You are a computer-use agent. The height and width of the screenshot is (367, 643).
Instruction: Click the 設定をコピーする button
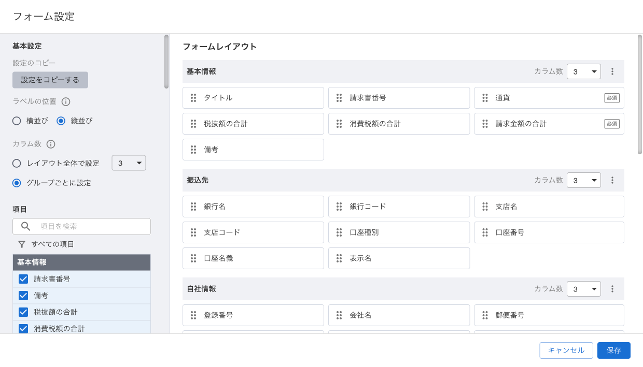pyautogui.click(x=50, y=80)
